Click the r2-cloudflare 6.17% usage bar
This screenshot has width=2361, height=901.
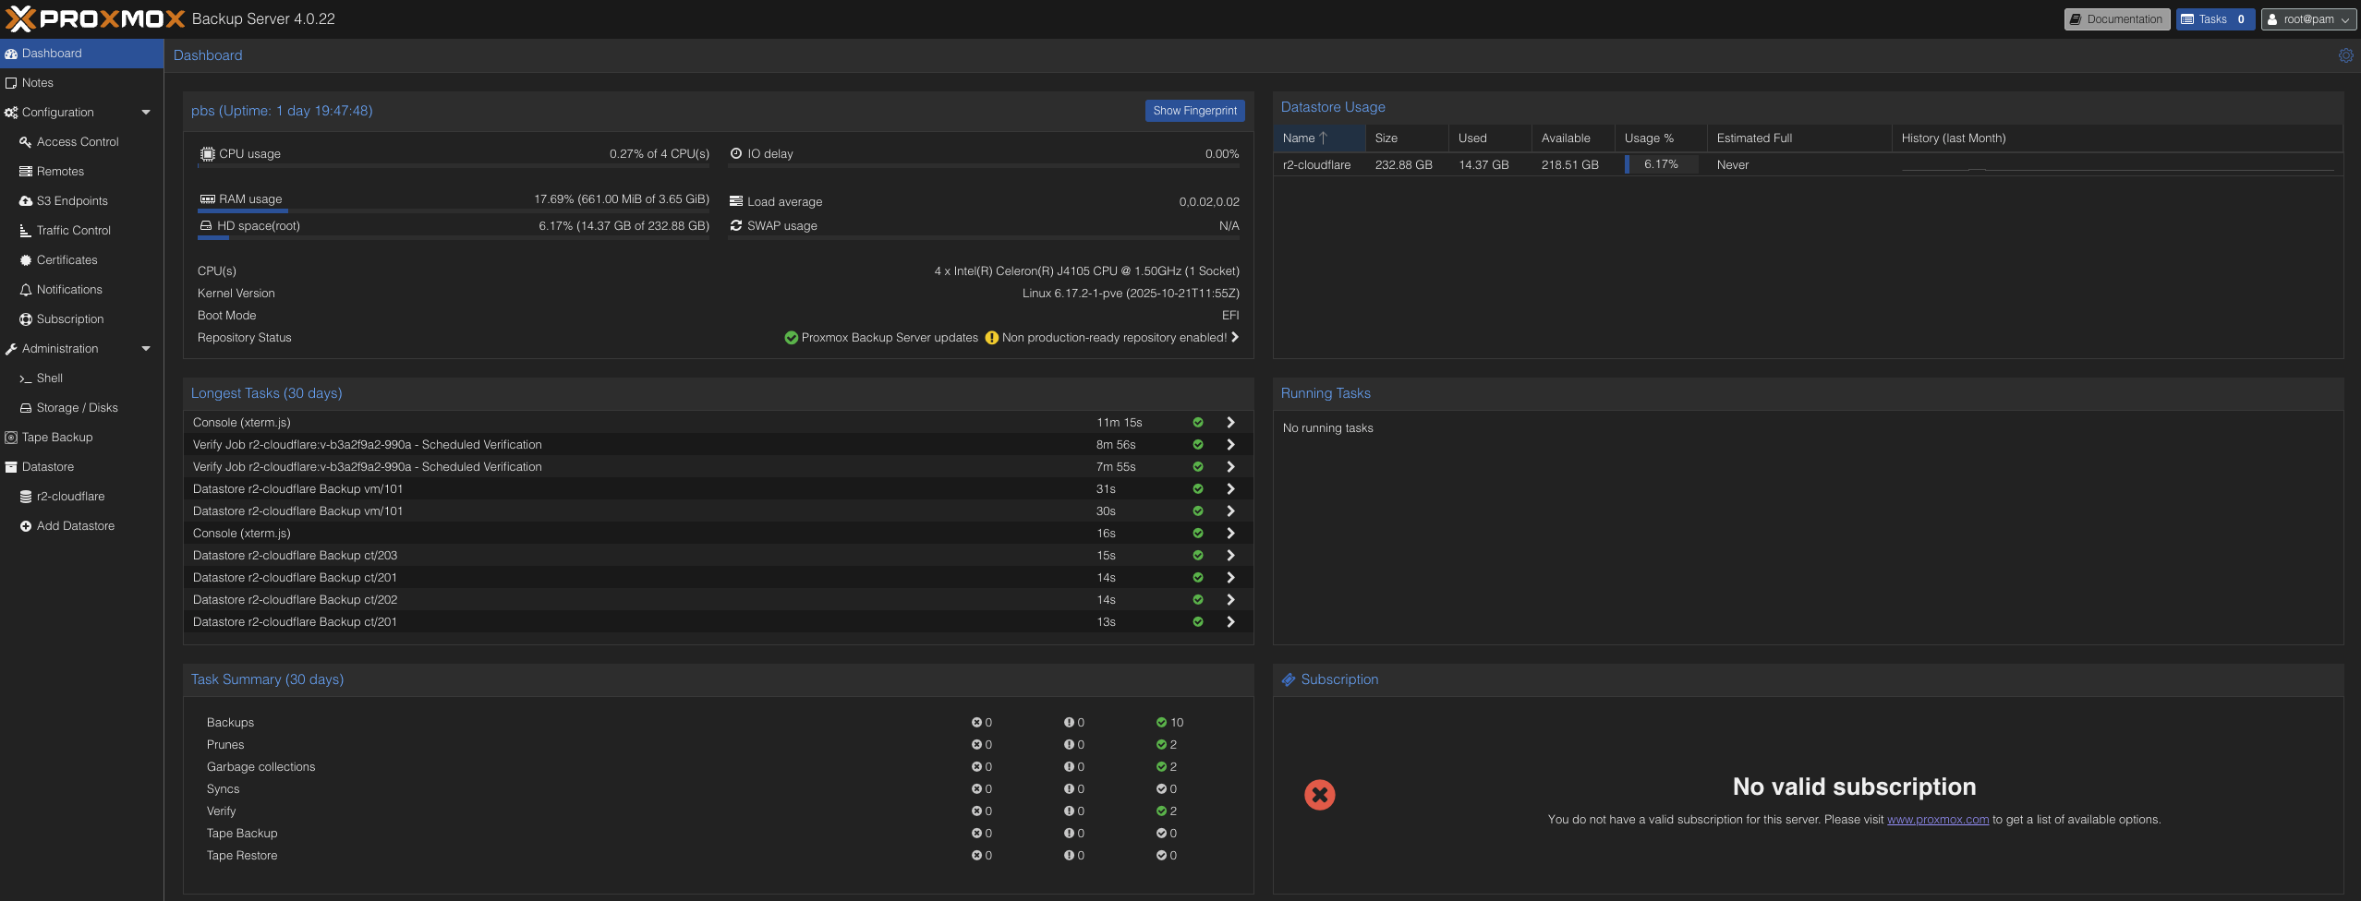point(1660,165)
